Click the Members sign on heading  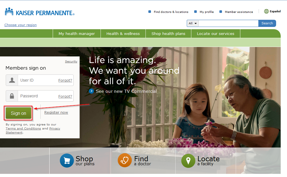pyautogui.click(x=26, y=68)
